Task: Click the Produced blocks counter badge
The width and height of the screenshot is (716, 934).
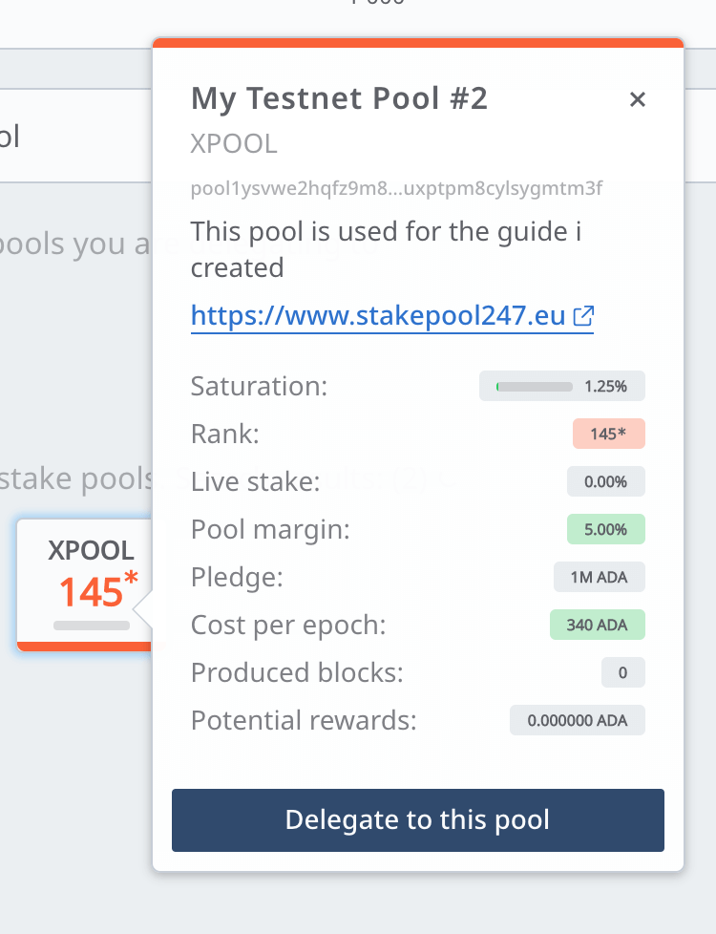Action: pos(622,672)
